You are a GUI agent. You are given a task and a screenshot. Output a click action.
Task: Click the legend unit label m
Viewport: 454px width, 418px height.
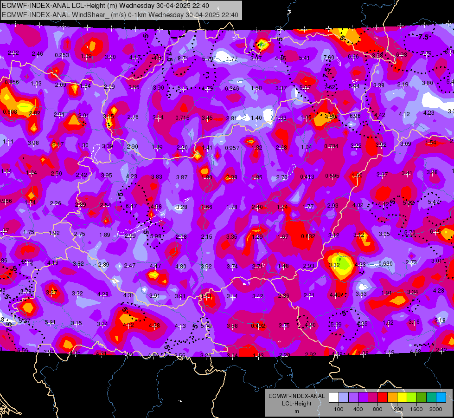click(296, 411)
